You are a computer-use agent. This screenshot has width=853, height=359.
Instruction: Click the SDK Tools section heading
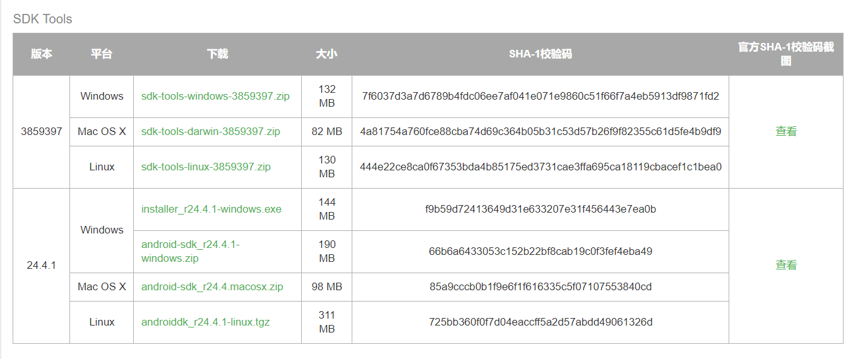[43, 19]
